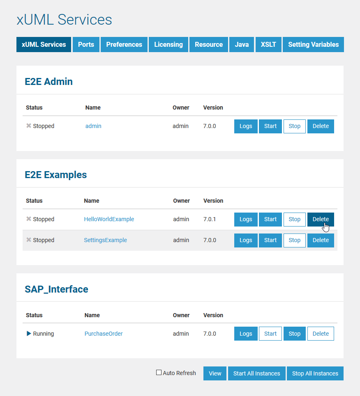The image size is (360, 396).
Task: Delete the HelloWorldExample service
Action: click(321, 219)
